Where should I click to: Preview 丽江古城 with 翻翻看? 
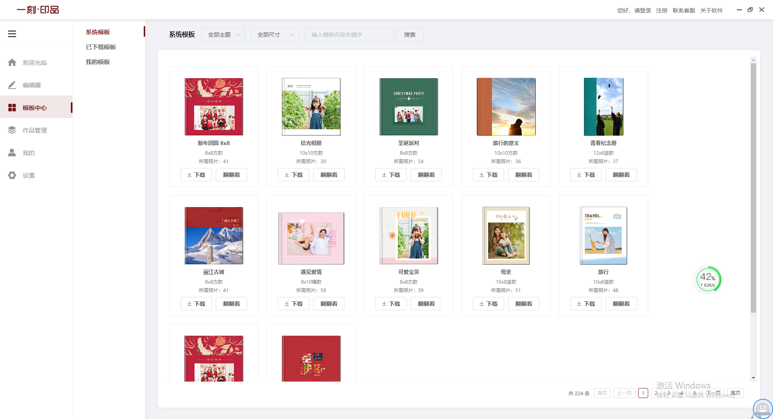[231, 304]
